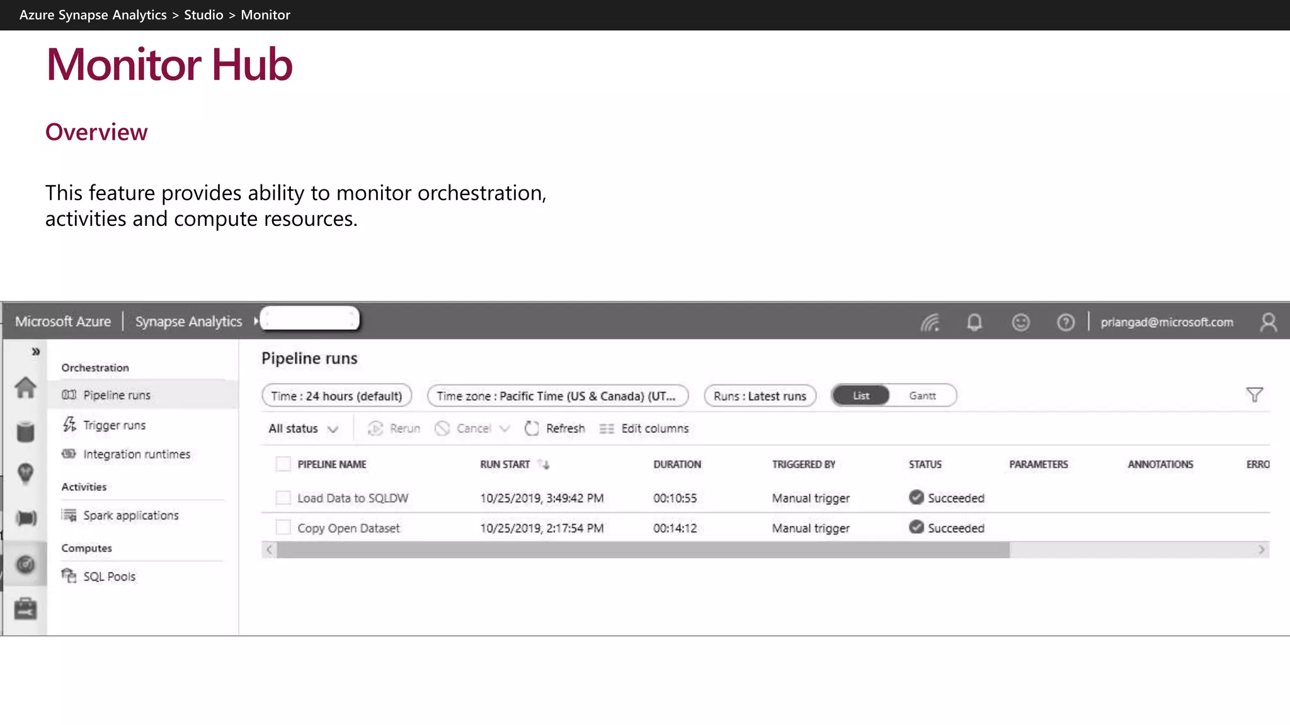Tick the checkbox for Load Data to SQLDW
This screenshot has width=1290, height=725.
point(283,498)
